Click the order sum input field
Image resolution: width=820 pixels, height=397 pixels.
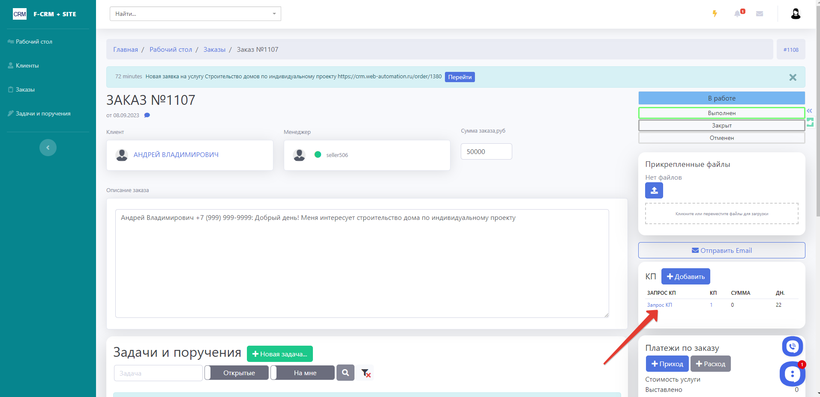coord(486,151)
